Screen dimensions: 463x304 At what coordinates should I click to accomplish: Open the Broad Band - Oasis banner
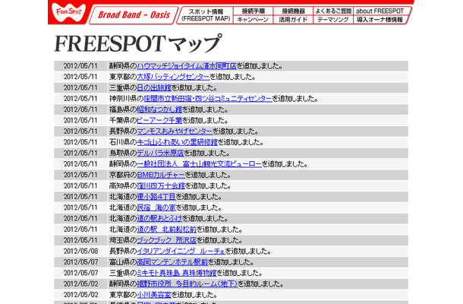[x=134, y=15]
